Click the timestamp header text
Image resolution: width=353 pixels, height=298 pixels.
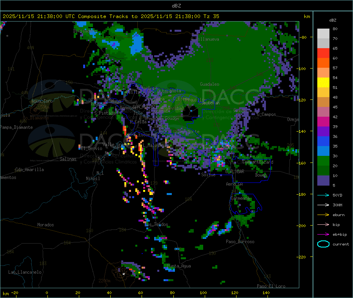111,16
